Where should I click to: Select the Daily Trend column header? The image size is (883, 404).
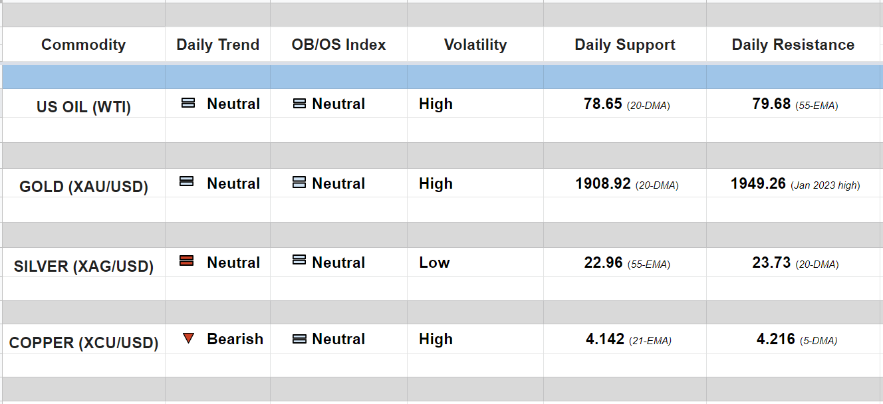click(217, 45)
